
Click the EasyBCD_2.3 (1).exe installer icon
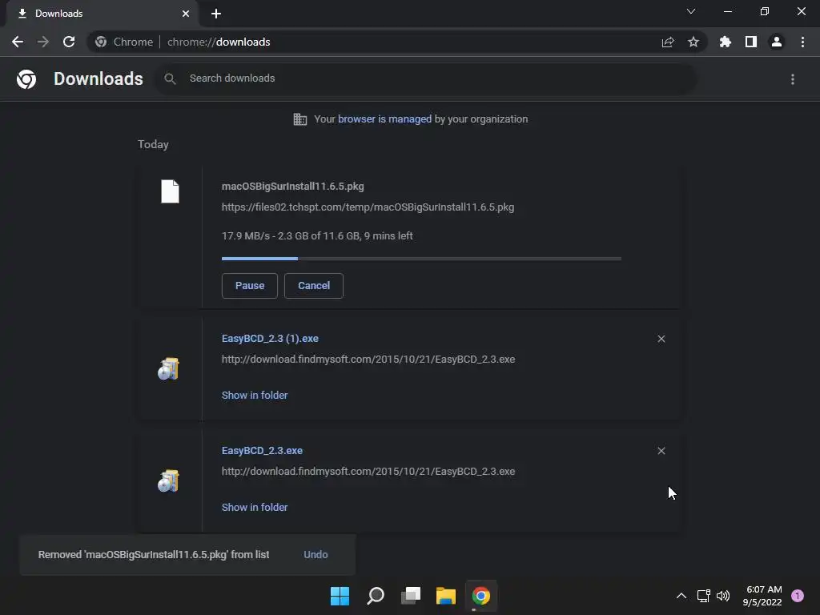(168, 368)
